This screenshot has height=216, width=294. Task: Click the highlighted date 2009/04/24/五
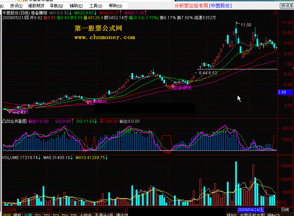click(x=251, y=209)
